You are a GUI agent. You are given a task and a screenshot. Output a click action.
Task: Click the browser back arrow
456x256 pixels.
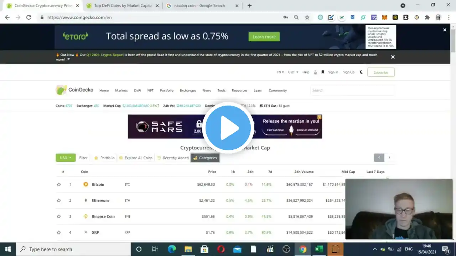point(7,17)
